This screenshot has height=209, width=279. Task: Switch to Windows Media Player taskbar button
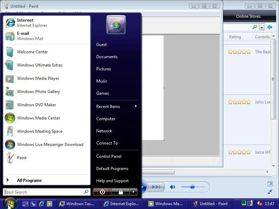pos(167,204)
